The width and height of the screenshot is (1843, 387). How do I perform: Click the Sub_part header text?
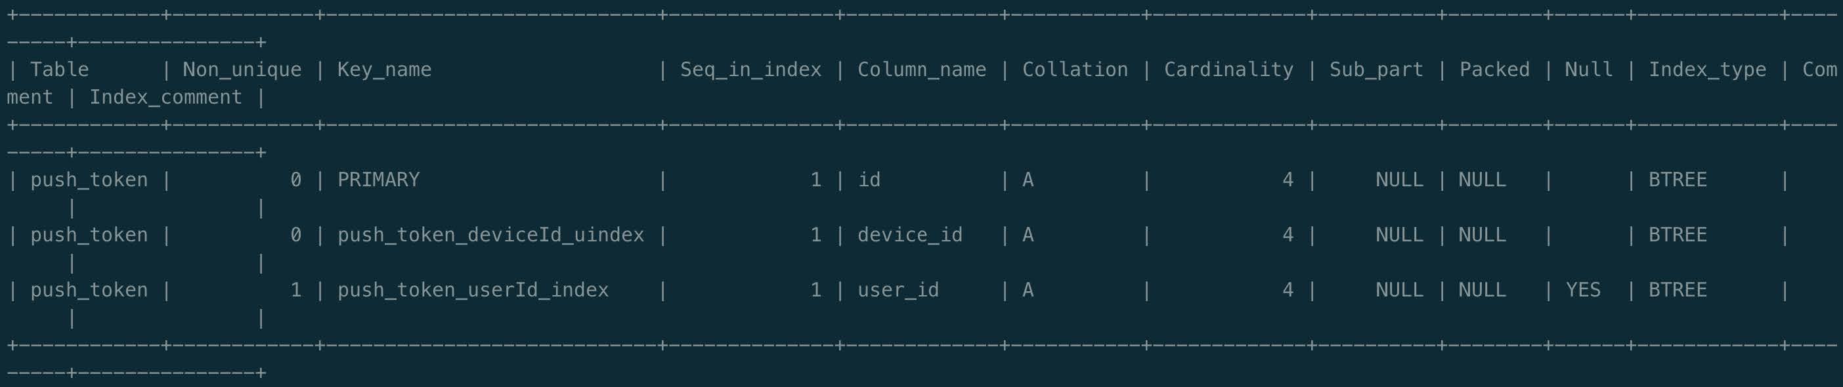coord(1377,70)
